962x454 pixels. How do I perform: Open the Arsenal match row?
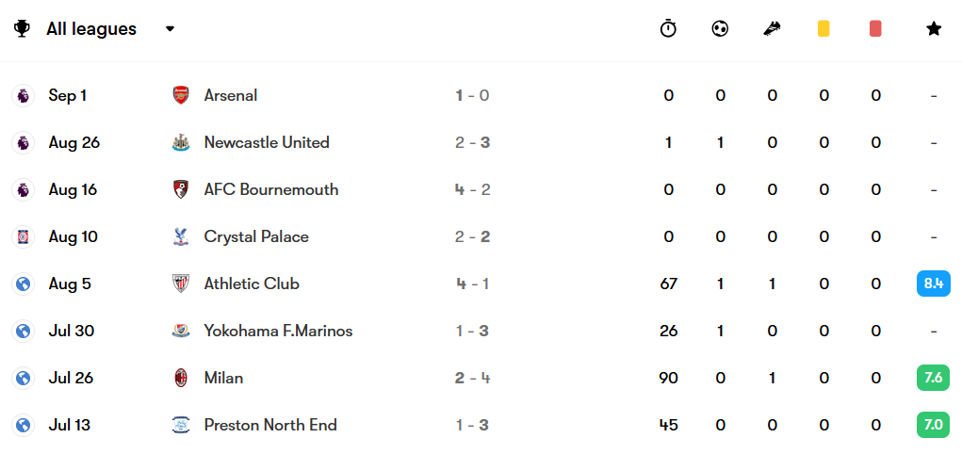[x=481, y=96]
